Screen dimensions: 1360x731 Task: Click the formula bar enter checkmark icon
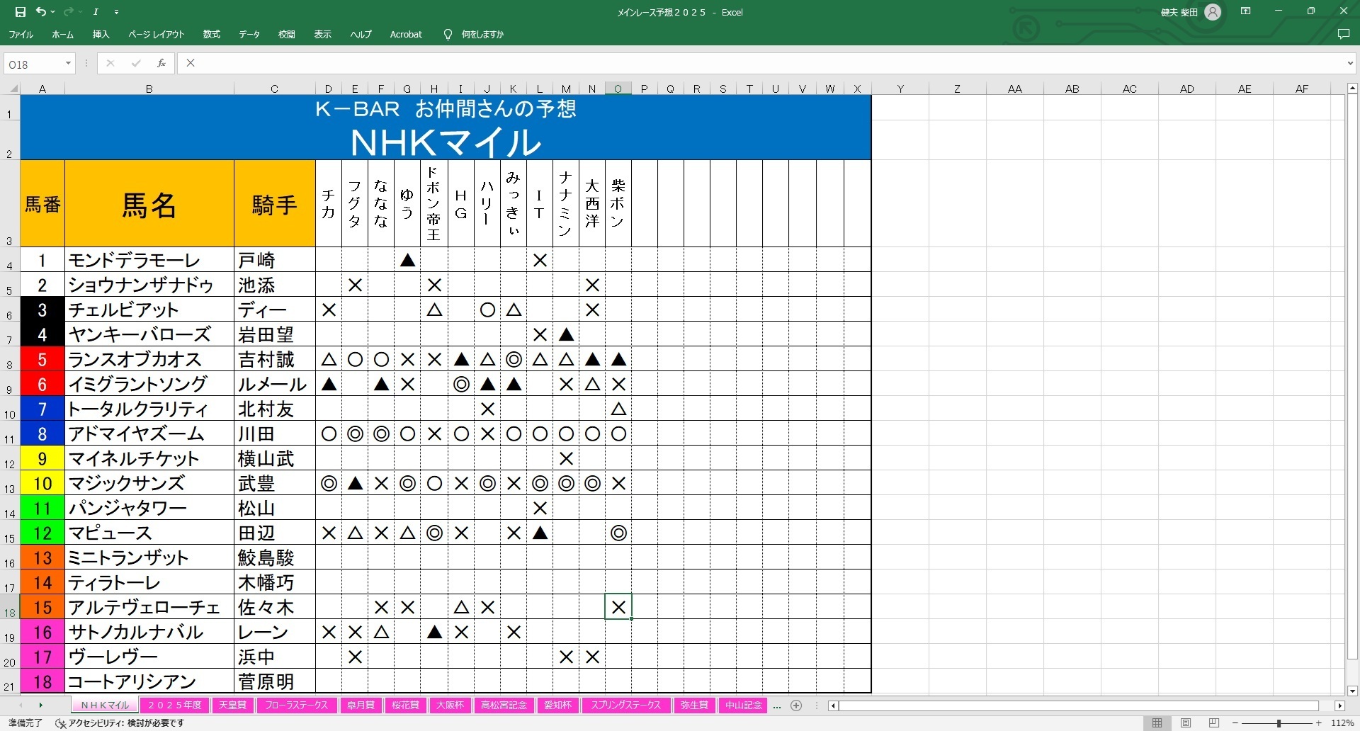[135, 63]
